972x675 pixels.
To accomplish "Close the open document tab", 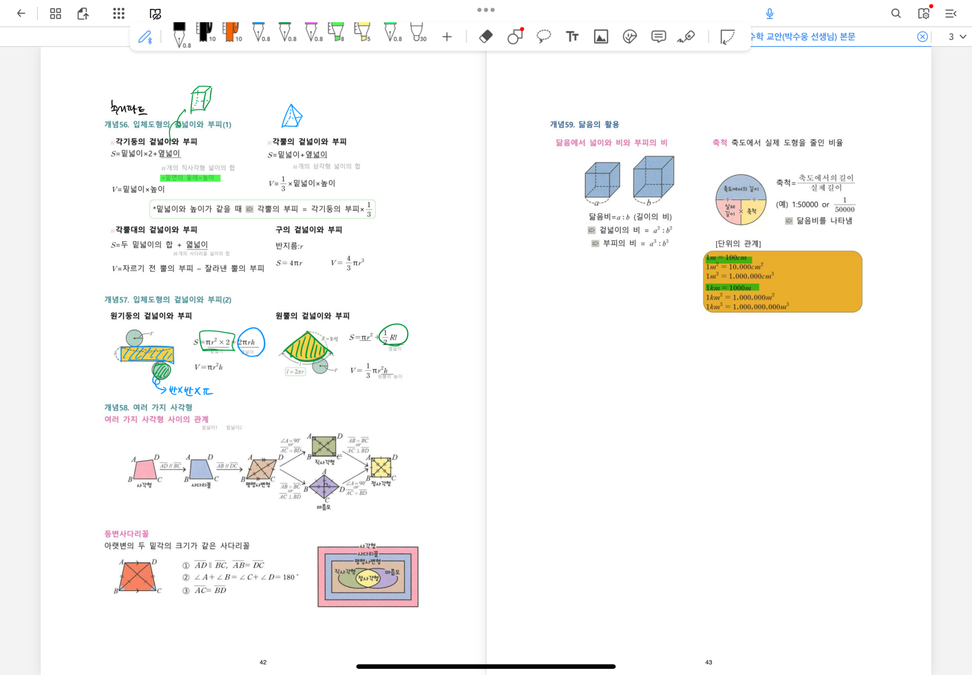I will (922, 36).
